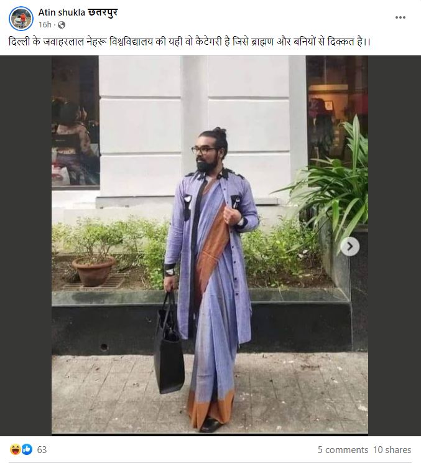View the 5 comments on post
The height and width of the screenshot is (463, 421).
[x=343, y=450]
